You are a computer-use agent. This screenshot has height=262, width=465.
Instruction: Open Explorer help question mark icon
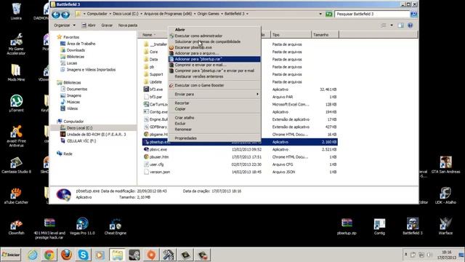point(410,25)
